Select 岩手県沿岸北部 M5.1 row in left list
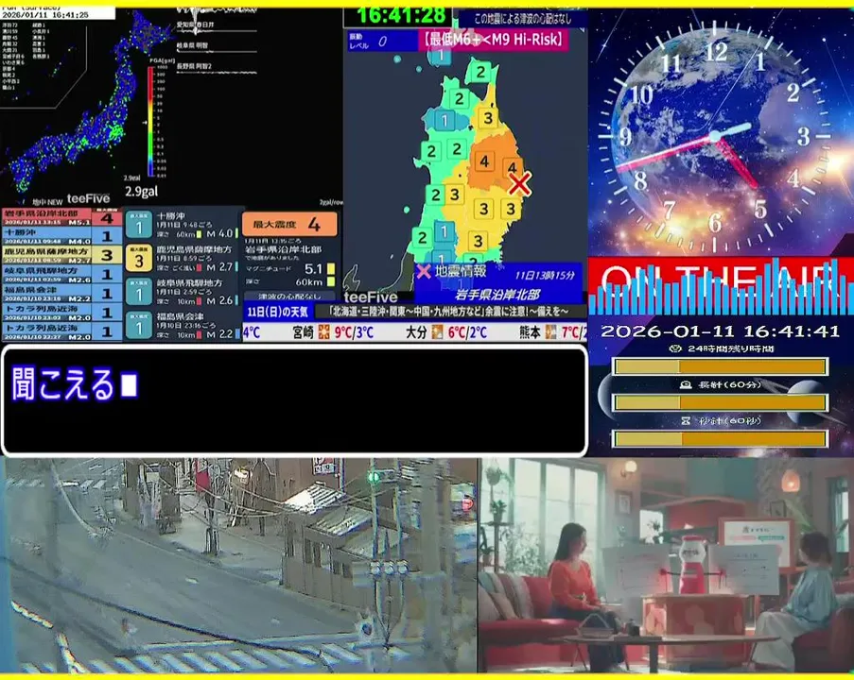 coord(62,217)
